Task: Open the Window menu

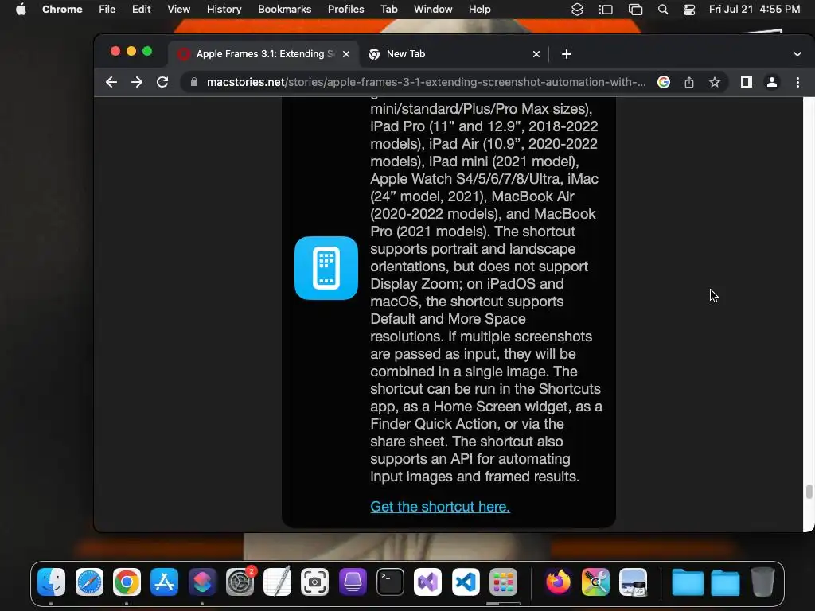Action: coord(433,10)
